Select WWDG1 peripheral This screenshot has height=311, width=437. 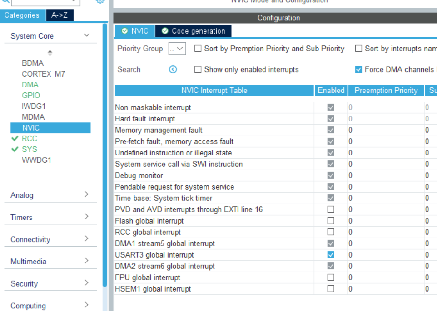36,160
